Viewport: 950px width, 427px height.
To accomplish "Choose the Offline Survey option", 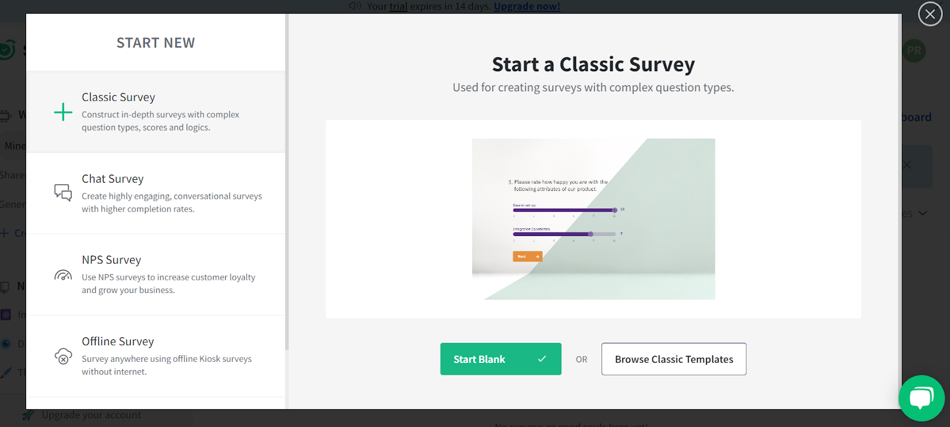I will (x=156, y=356).
